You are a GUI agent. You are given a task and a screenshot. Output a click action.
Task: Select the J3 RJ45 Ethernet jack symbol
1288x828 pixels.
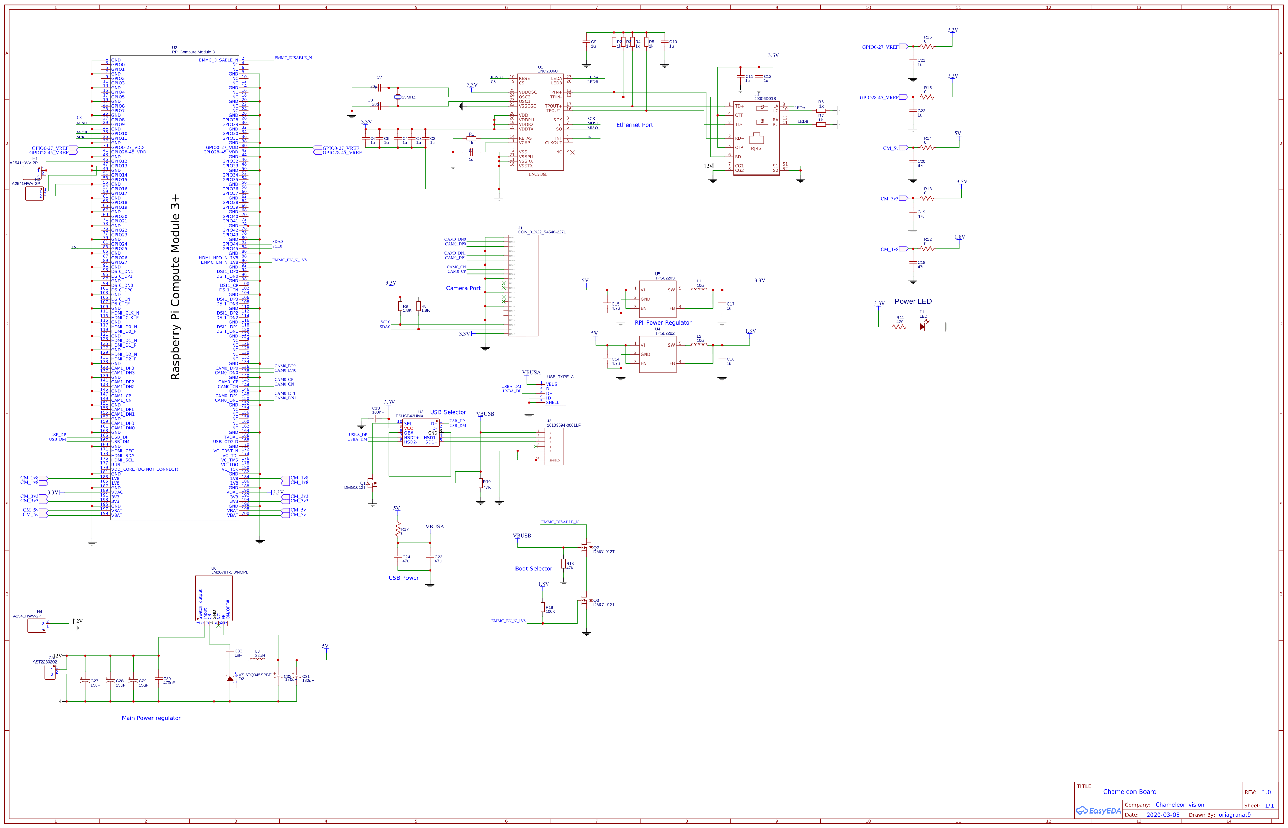[756, 138]
